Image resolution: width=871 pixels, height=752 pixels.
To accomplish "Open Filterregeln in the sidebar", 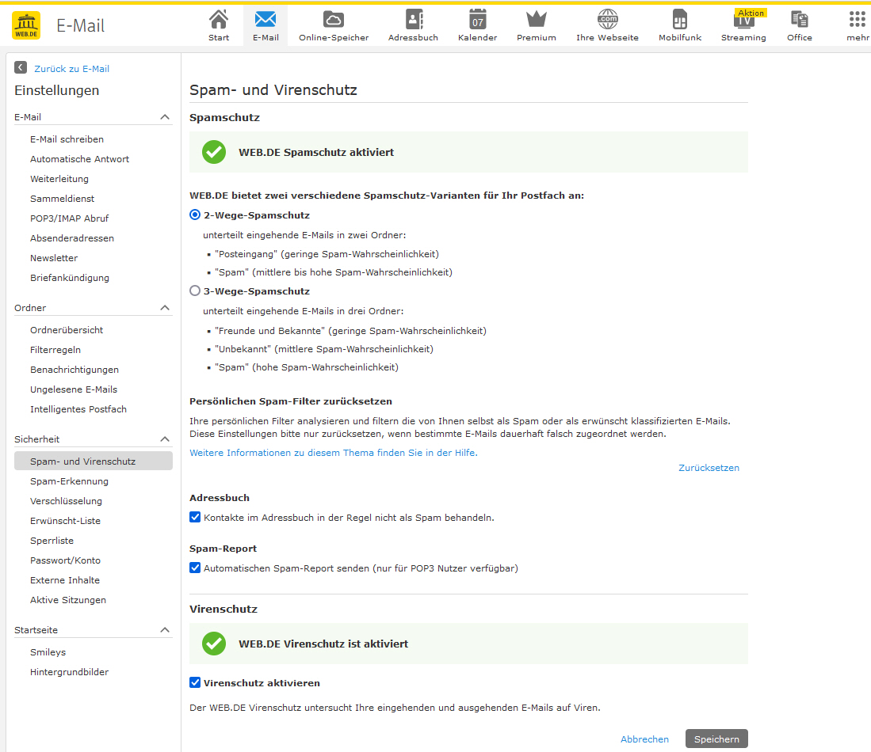I will tap(55, 350).
